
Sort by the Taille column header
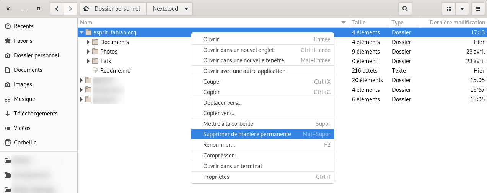point(369,23)
